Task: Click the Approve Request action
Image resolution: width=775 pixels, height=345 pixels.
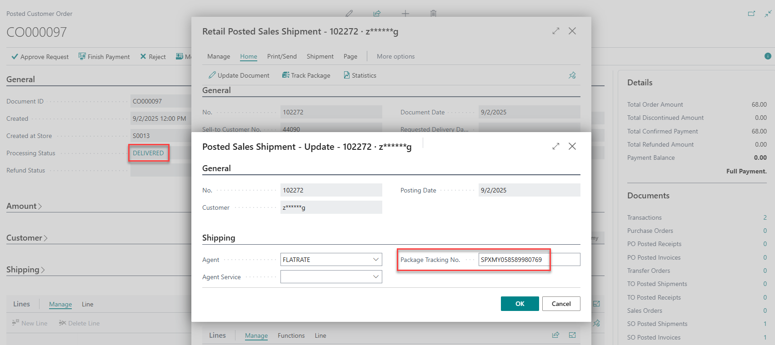Action: (x=40, y=57)
